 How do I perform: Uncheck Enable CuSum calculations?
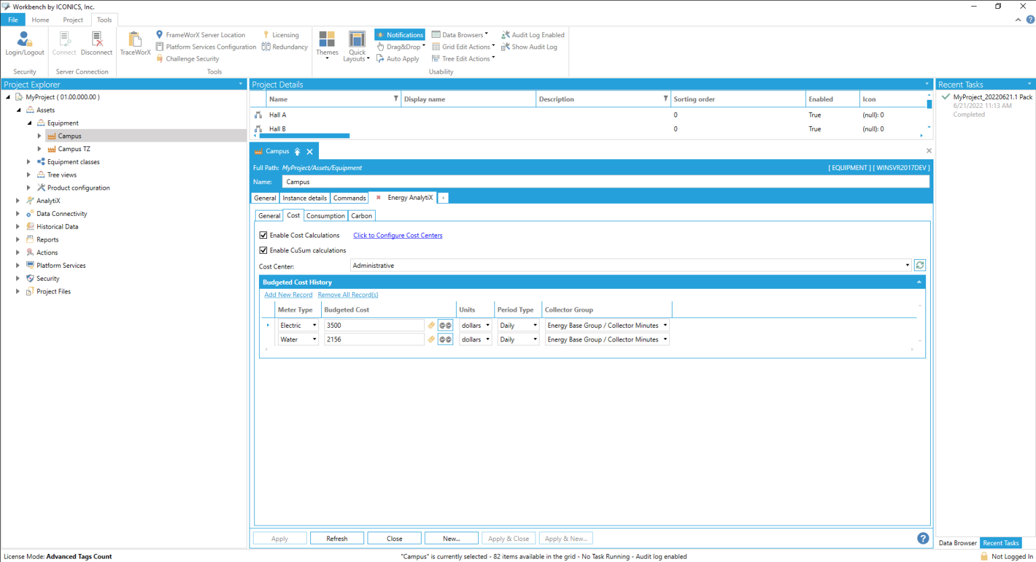coord(264,250)
